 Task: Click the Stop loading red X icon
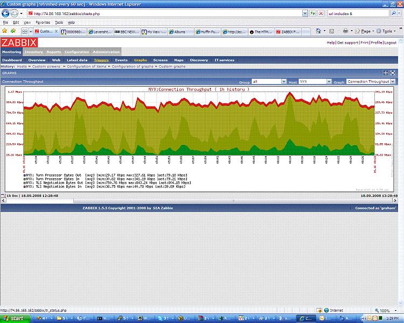[x=322, y=13]
